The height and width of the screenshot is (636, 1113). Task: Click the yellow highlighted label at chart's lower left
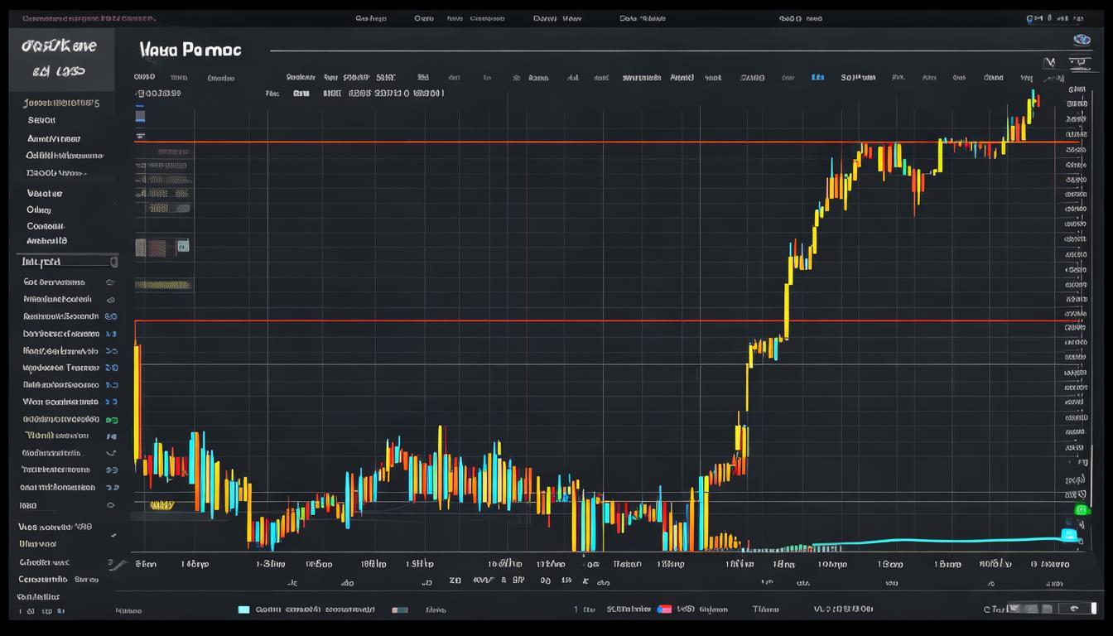tap(161, 504)
